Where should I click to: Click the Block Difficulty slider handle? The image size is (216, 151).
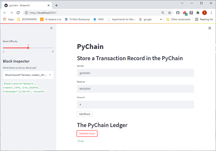[28, 48]
